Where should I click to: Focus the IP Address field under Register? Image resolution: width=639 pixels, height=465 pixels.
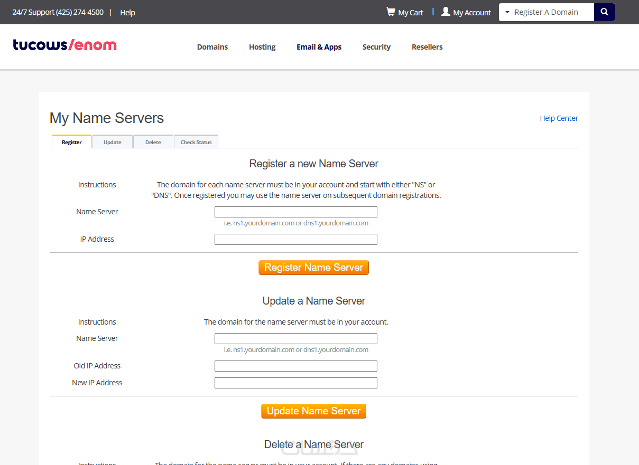296,240
